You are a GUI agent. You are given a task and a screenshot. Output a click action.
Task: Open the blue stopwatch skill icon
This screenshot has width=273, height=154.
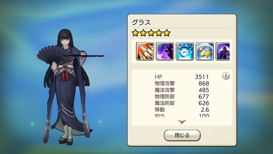coord(185,51)
